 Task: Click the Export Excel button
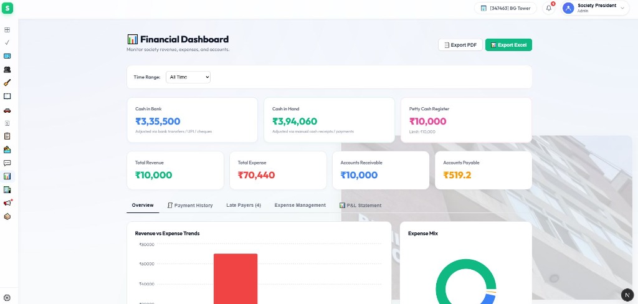pos(508,45)
